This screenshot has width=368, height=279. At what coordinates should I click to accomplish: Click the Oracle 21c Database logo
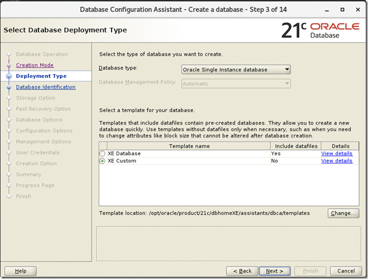[x=321, y=30]
